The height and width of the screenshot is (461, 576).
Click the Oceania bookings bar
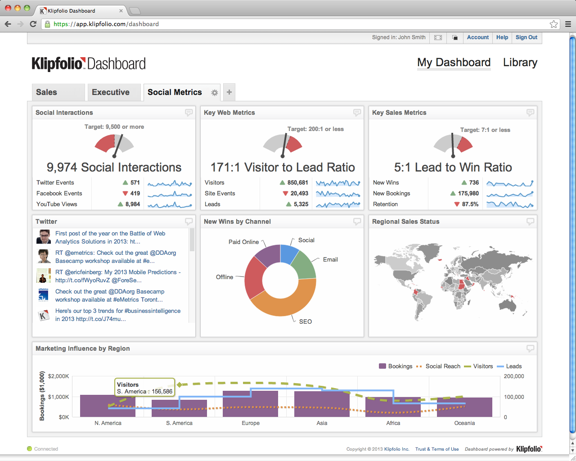click(464, 407)
